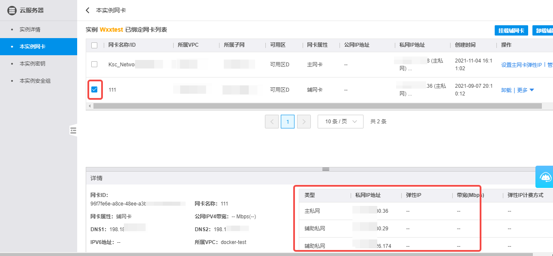Toggle the select-all checkbox in table header
The width and height of the screenshot is (553, 256).
pyautogui.click(x=94, y=45)
